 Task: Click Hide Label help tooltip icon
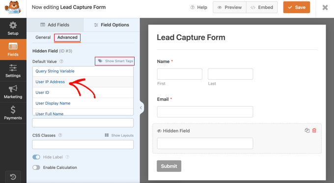[x=67, y=157]
